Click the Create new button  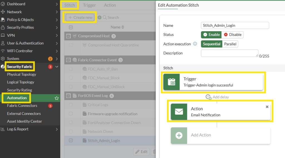[x=80, y=18]
